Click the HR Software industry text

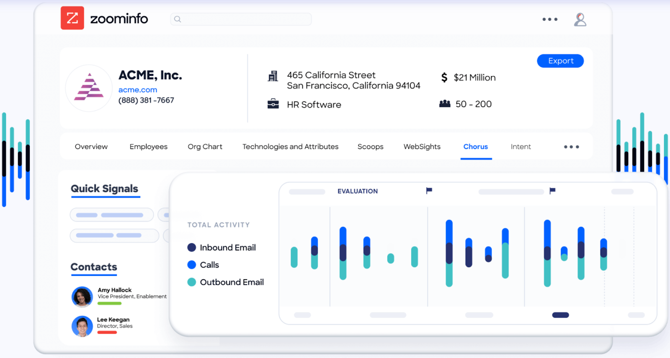[314, 105]
